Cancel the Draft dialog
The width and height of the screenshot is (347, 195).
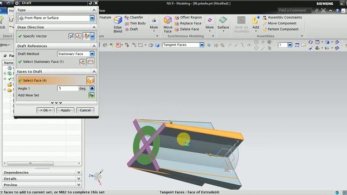click(85, 110)
